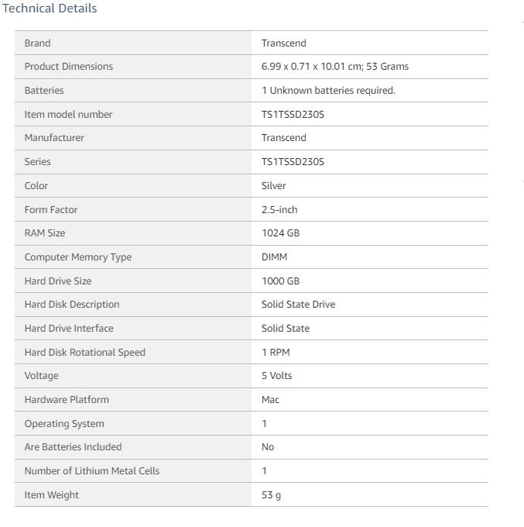Click the Item Weight value 53 g

[271, 494]
